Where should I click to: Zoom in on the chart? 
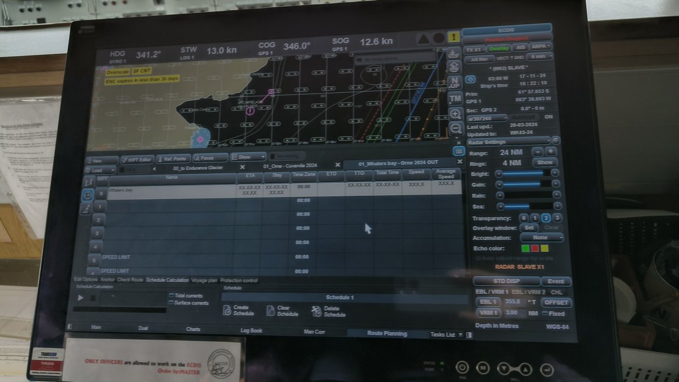[455, 114]
